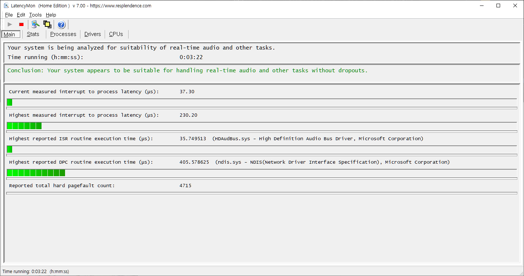Click the 'Reported total hard pagefault count:' label
Viewport: 524px width, 276px height.
point(62,186)
